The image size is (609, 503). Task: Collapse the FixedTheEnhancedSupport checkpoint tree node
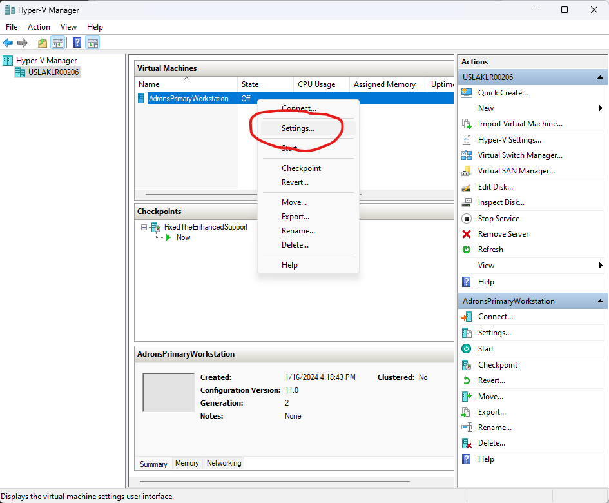point(144,227)
